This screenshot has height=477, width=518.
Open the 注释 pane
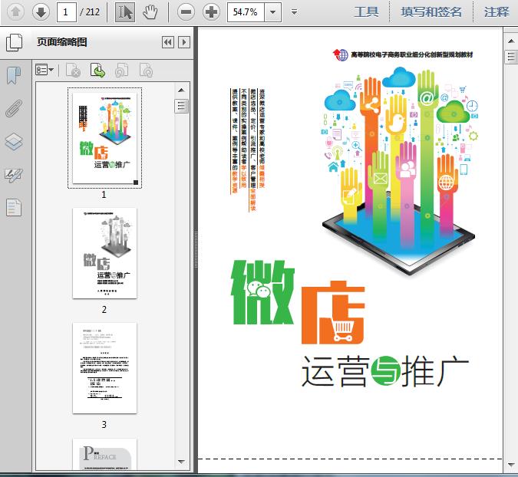(x=497, y=12)
